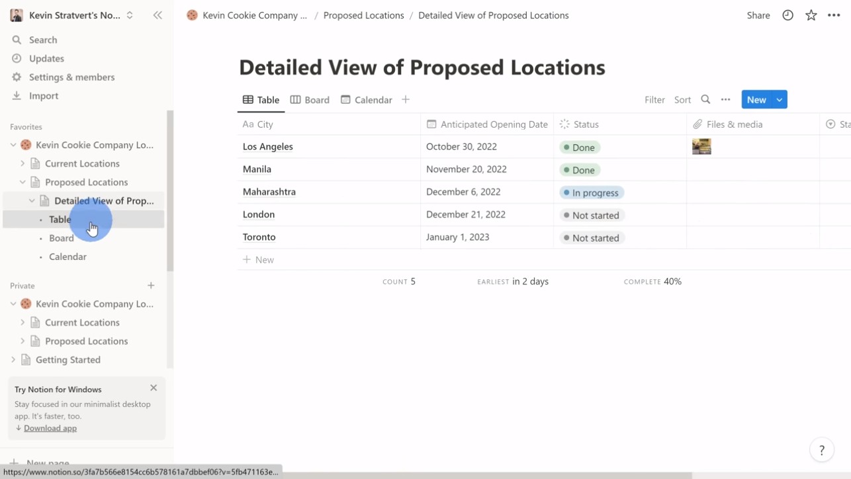Click Not started status for London

[592, 215]
